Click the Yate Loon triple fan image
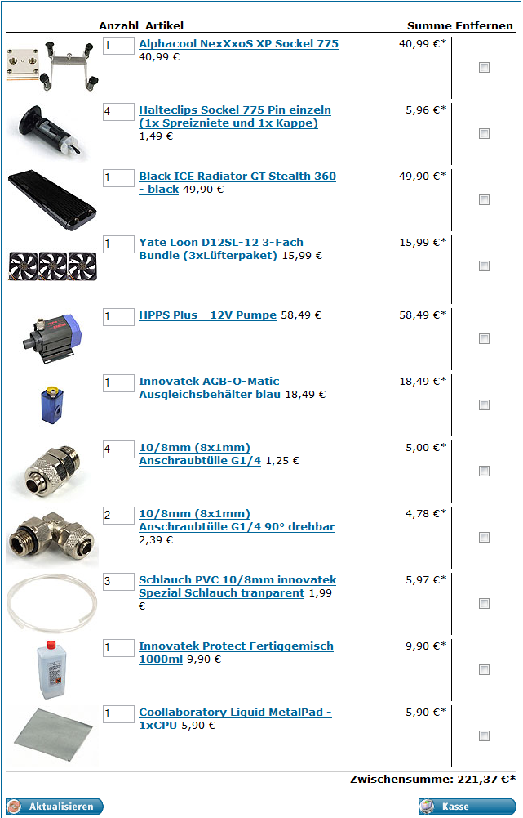Viewport: 523px width, 818px height. tap(52, 266)
